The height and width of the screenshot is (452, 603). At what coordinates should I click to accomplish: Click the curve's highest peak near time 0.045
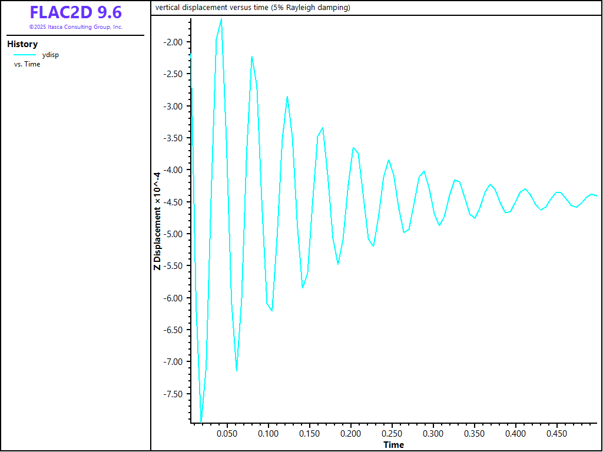(221, 19)
